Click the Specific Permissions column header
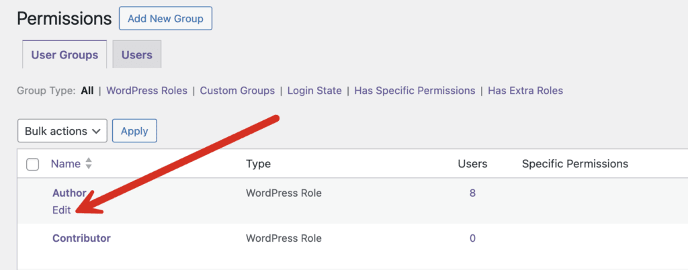688x270 pixels. (x=574, y=164)
